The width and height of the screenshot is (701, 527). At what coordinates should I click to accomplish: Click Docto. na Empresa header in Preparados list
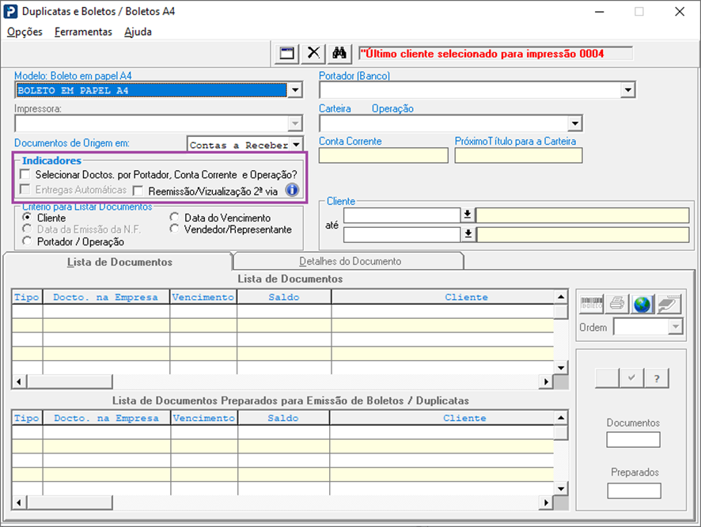(106, 418)
